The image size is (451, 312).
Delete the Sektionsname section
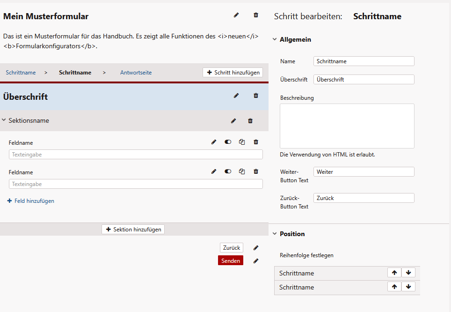[250, 121]
